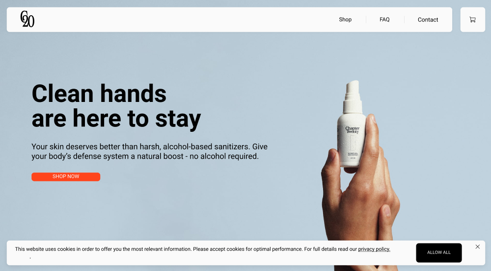Screen dimensions: 491x271
Task: Click the divider between Shop and FAQ
Action: (x=366, y=20)
